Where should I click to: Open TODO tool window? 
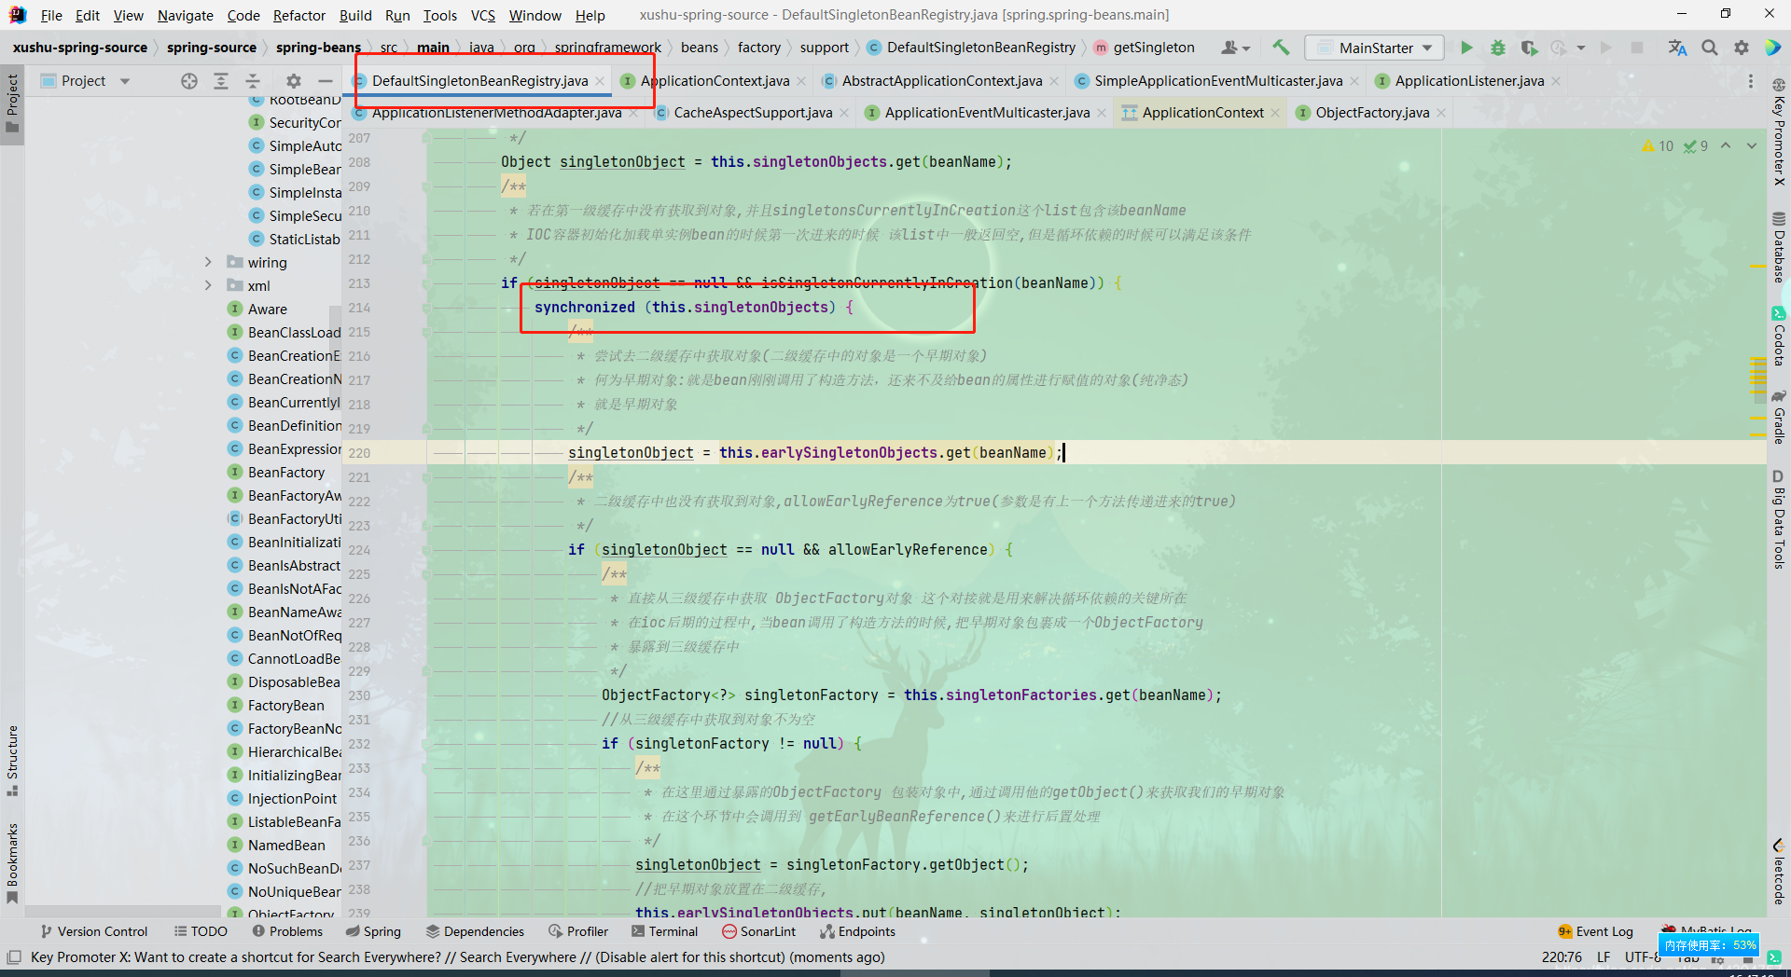[201, 931]
